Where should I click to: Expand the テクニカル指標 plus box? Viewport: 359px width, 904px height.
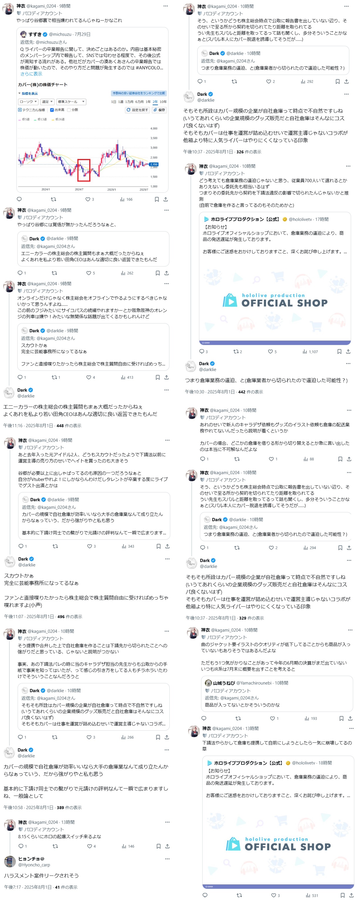click(20, 110)
